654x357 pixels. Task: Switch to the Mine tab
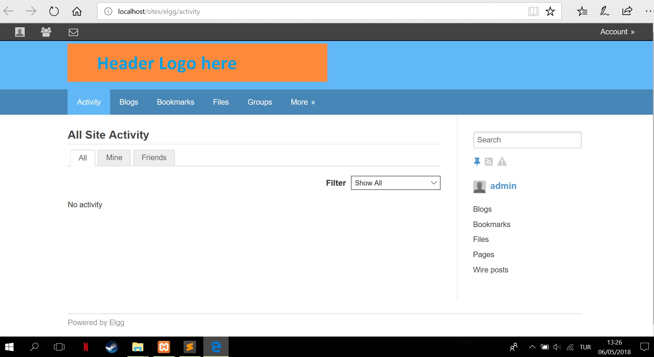pyautogui.click(x=114, y=158)
